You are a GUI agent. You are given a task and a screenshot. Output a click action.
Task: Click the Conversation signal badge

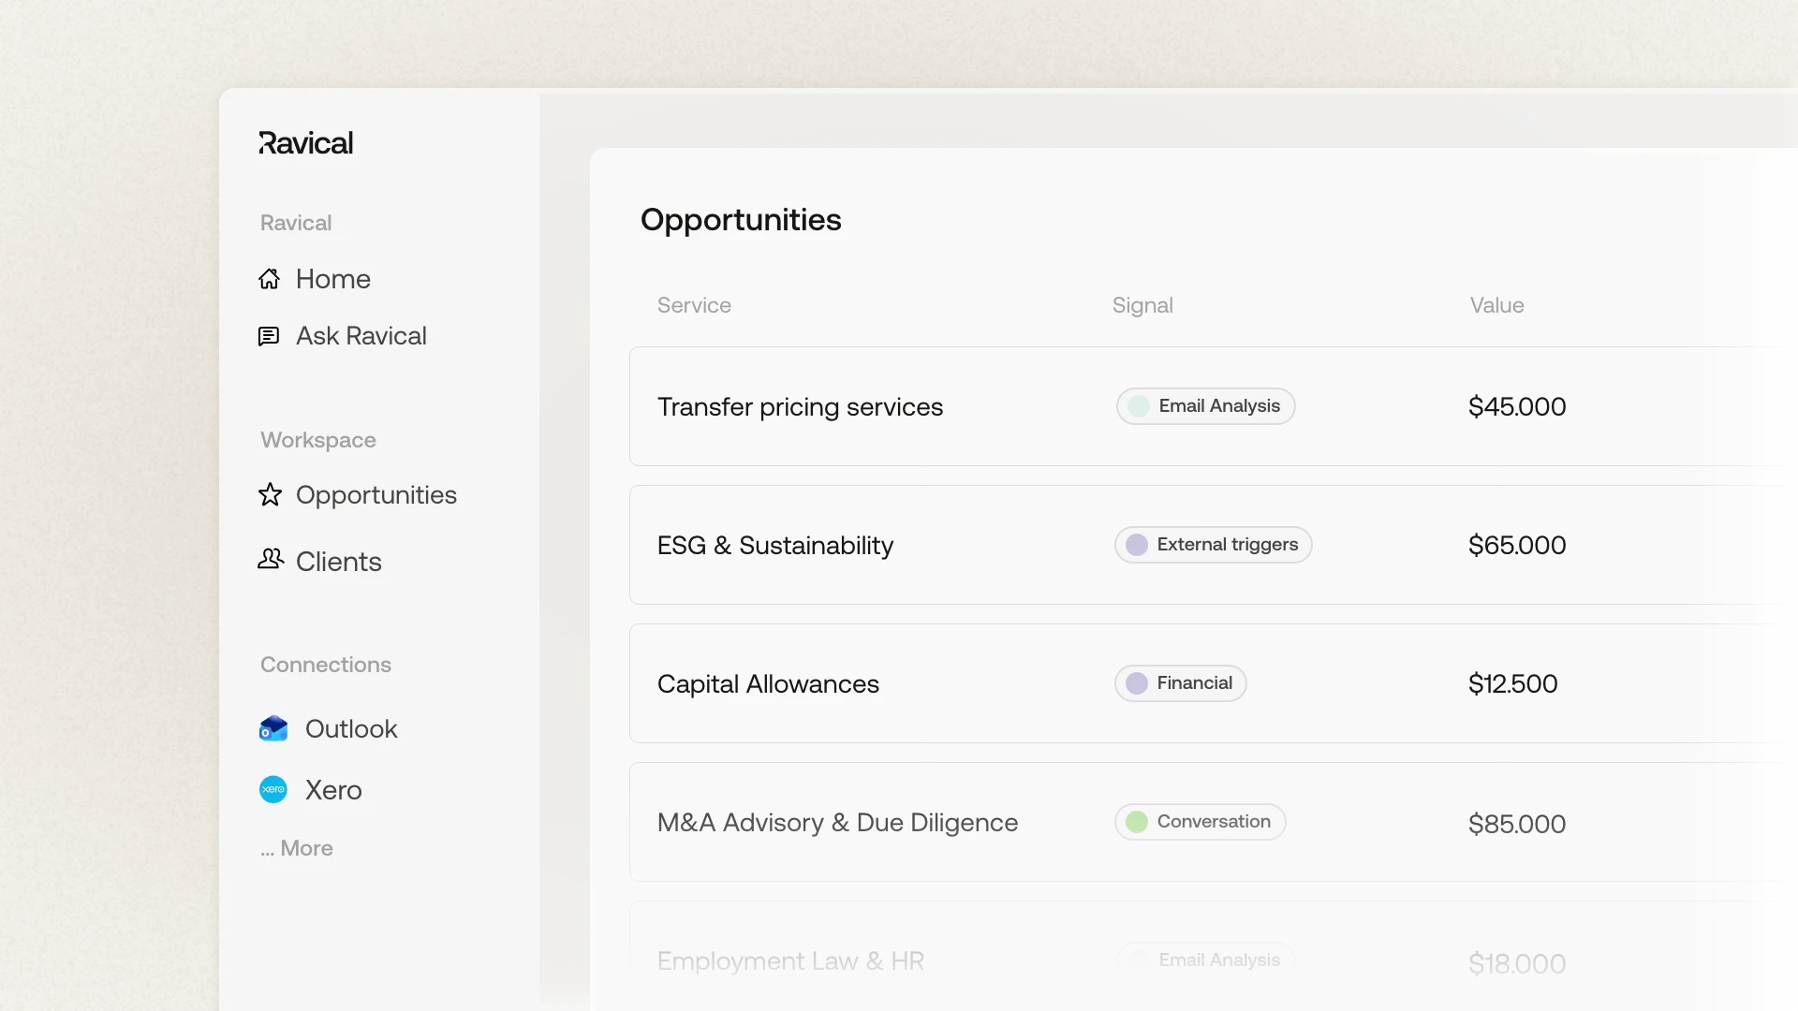pyautogui.click(x=1201, y=822)
